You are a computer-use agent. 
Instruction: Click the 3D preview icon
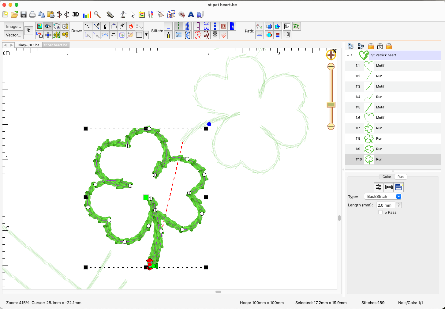[x=76, y=14]
